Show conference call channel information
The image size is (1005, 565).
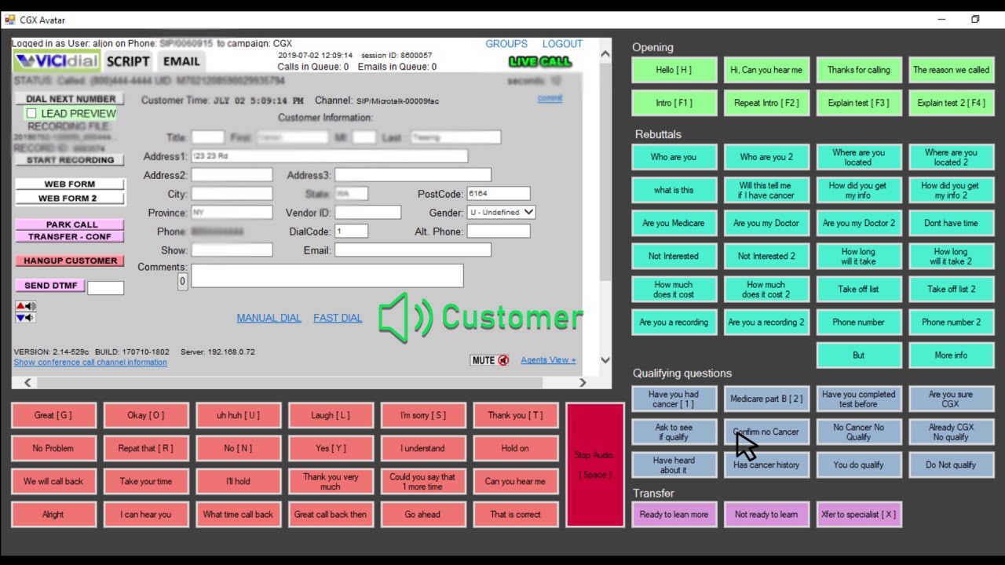(x=90, y=363)
